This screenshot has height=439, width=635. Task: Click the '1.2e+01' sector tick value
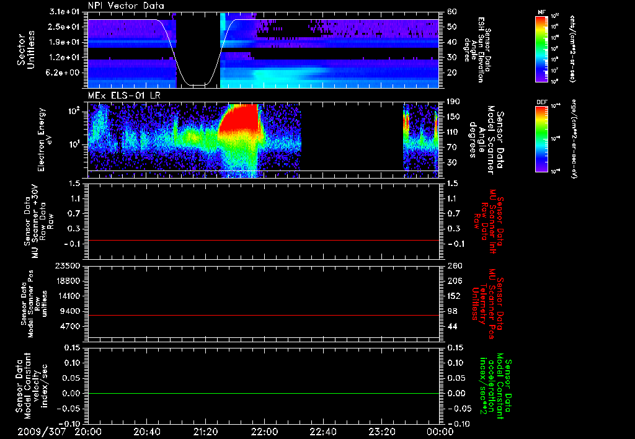(x=64, y=58)
